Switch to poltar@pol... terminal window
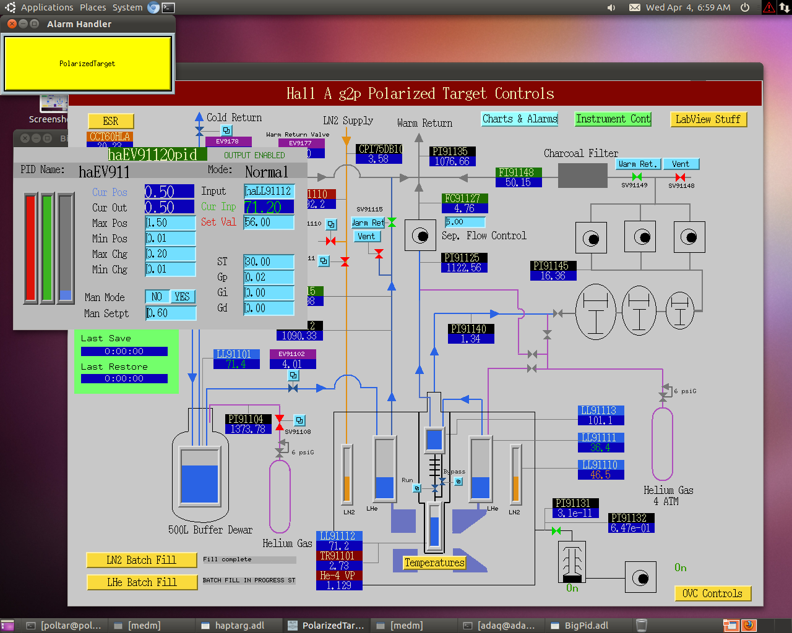 click(64, 626)
